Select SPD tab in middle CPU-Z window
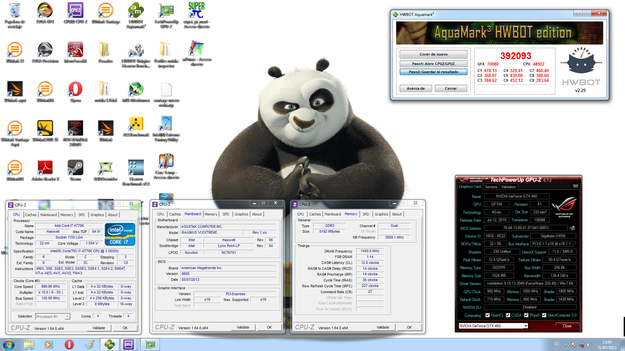 (x=226, y=214)
